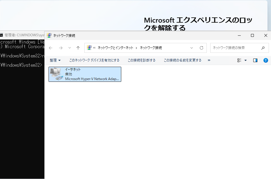Click the back navigation arrow
The image size is (271, 179).
[x=51, y=48]
